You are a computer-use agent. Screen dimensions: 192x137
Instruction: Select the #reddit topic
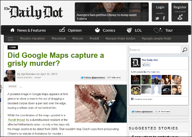coord(94,39)
